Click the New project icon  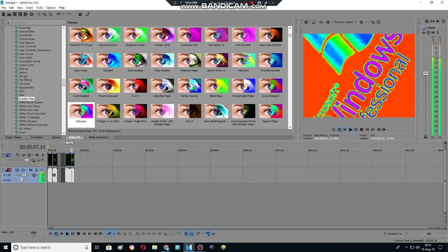tap(3, 14)
